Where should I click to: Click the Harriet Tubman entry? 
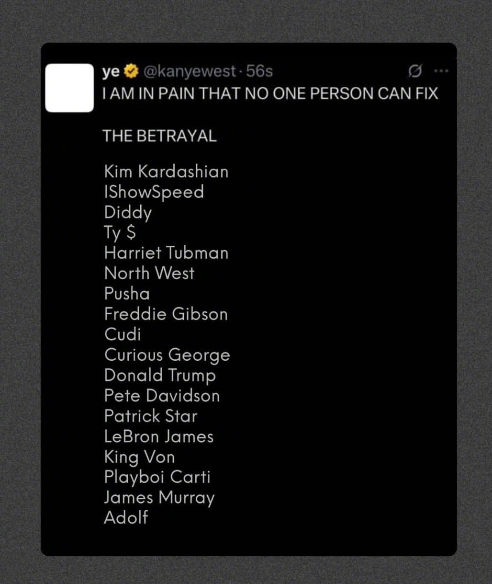(166, 253)
